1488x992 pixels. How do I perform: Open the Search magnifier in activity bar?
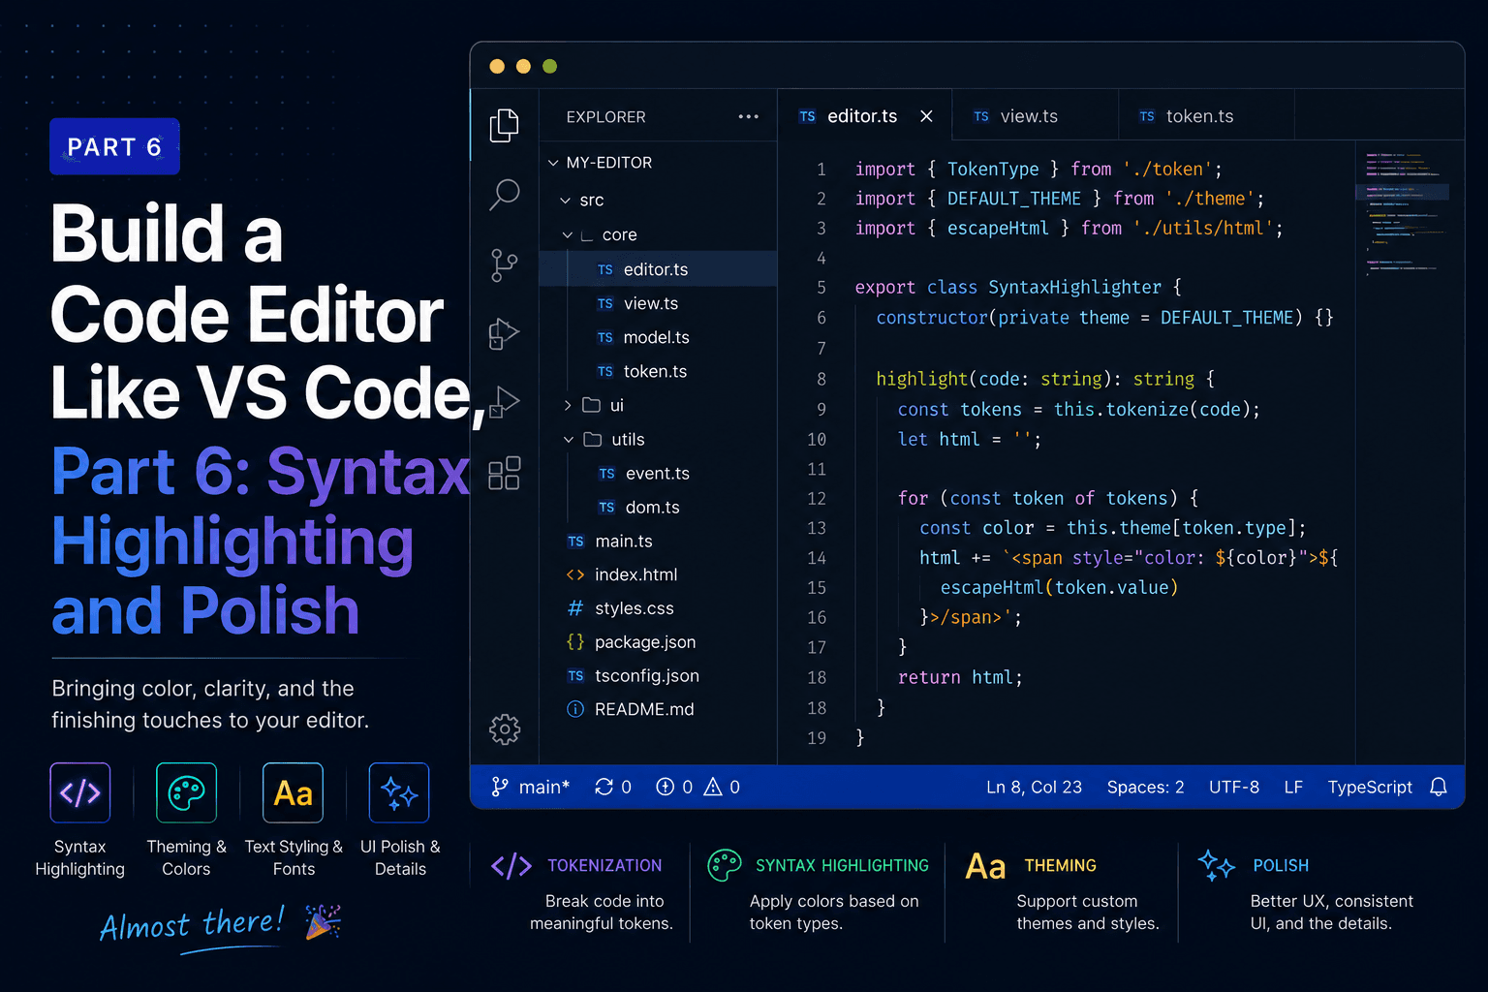(x=504, y=194)
